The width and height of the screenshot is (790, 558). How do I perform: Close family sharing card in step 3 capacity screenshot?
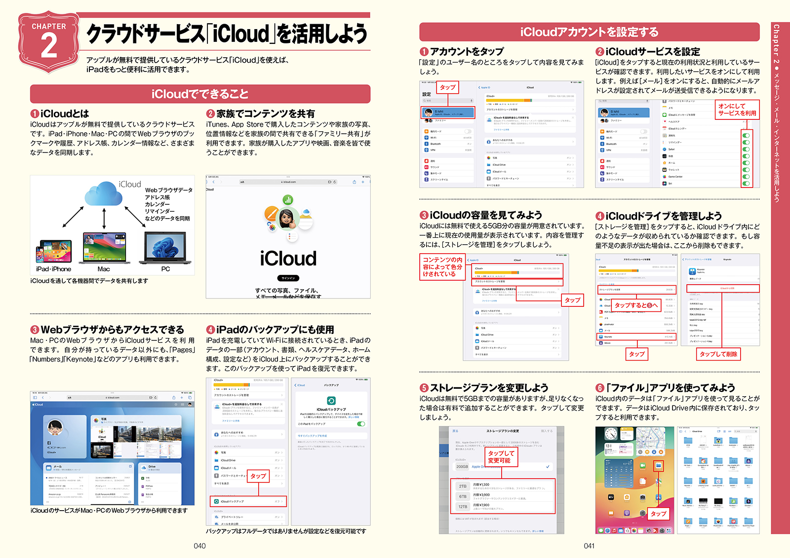[558, 289]
